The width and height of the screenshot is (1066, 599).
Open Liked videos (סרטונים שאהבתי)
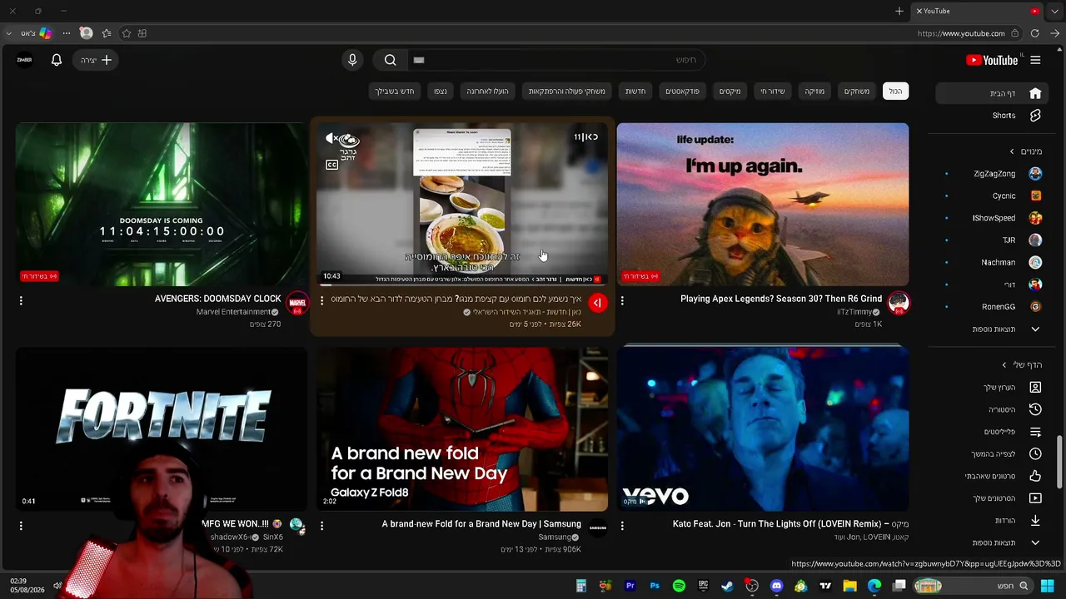tap(994, 476)
